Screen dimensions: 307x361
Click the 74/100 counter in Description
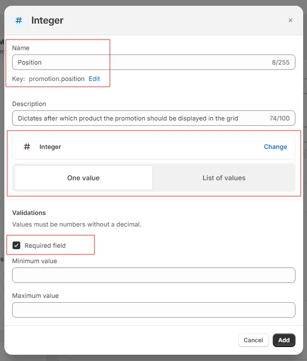(280, 119)
